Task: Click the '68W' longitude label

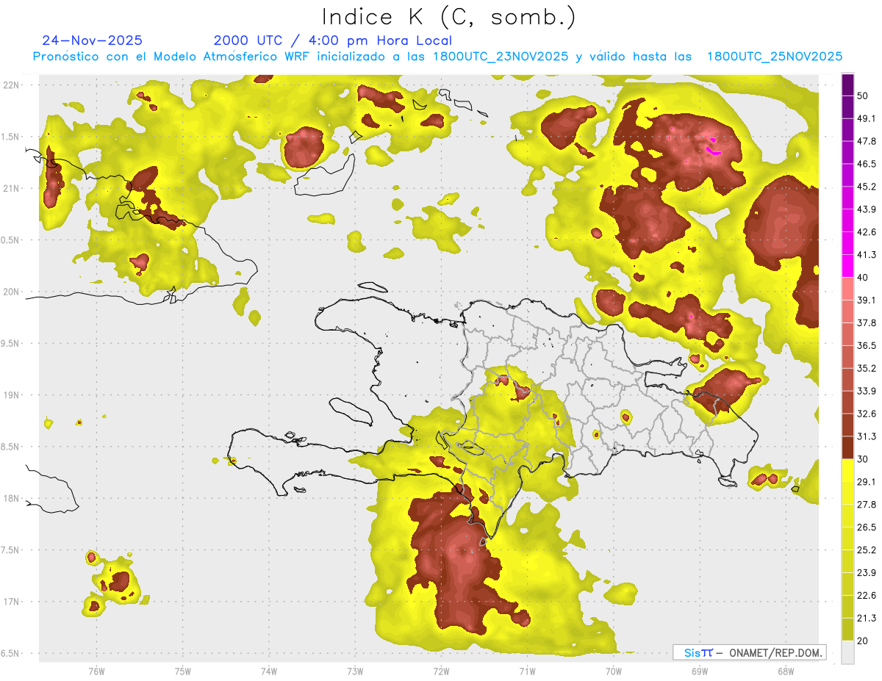Action: point(786,671)
